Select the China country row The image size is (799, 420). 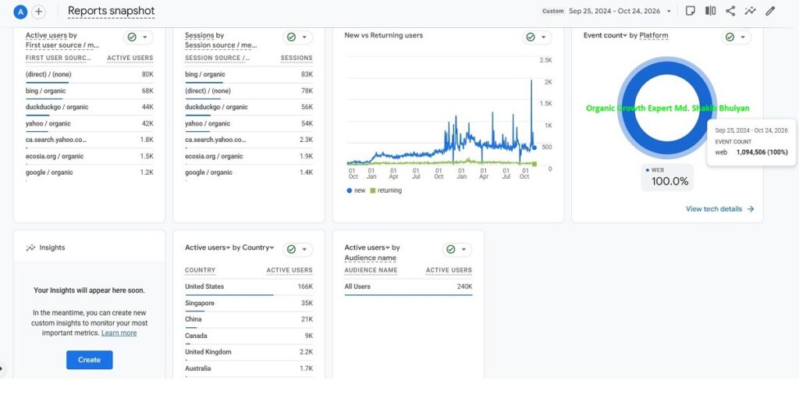[249, 319]
